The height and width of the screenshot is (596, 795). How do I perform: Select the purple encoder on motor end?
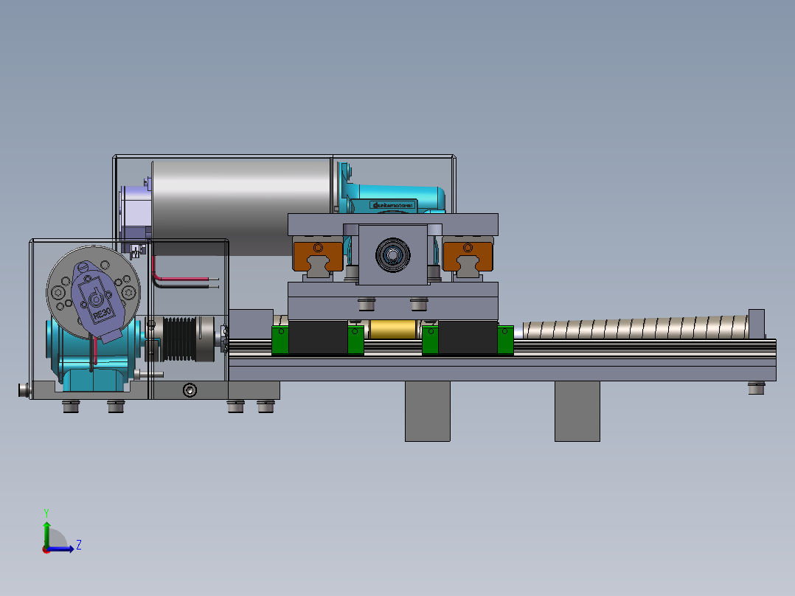click(136, 212)
